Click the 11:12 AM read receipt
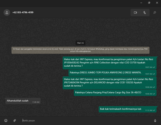The width and height of the screenshot is (161, 125). coord(154,111)
